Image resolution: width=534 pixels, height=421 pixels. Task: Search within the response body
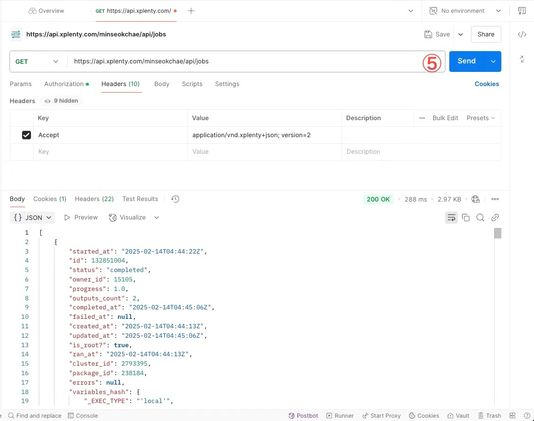coord(480,218)
